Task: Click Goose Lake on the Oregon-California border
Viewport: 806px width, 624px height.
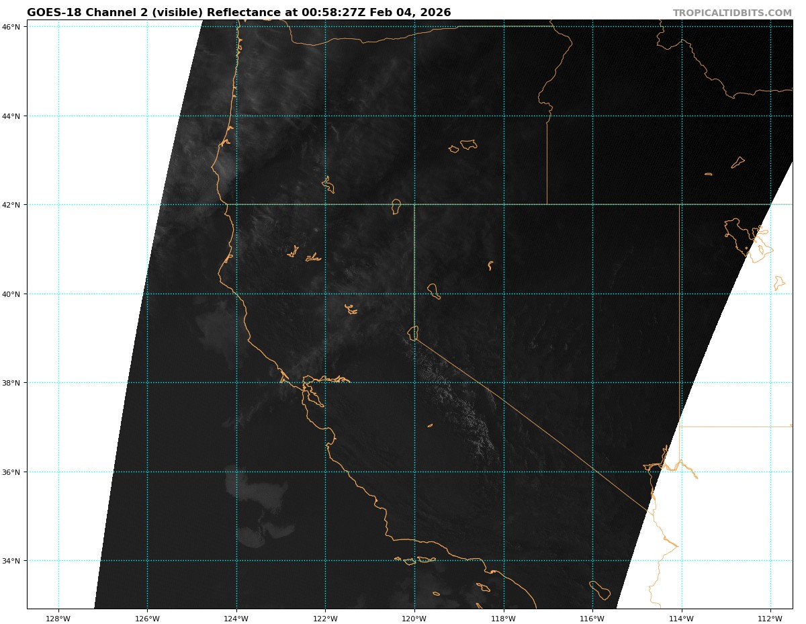Action: point(396,206)
